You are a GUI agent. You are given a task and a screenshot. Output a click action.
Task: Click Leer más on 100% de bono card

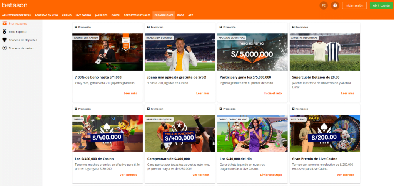pos(130,93)
